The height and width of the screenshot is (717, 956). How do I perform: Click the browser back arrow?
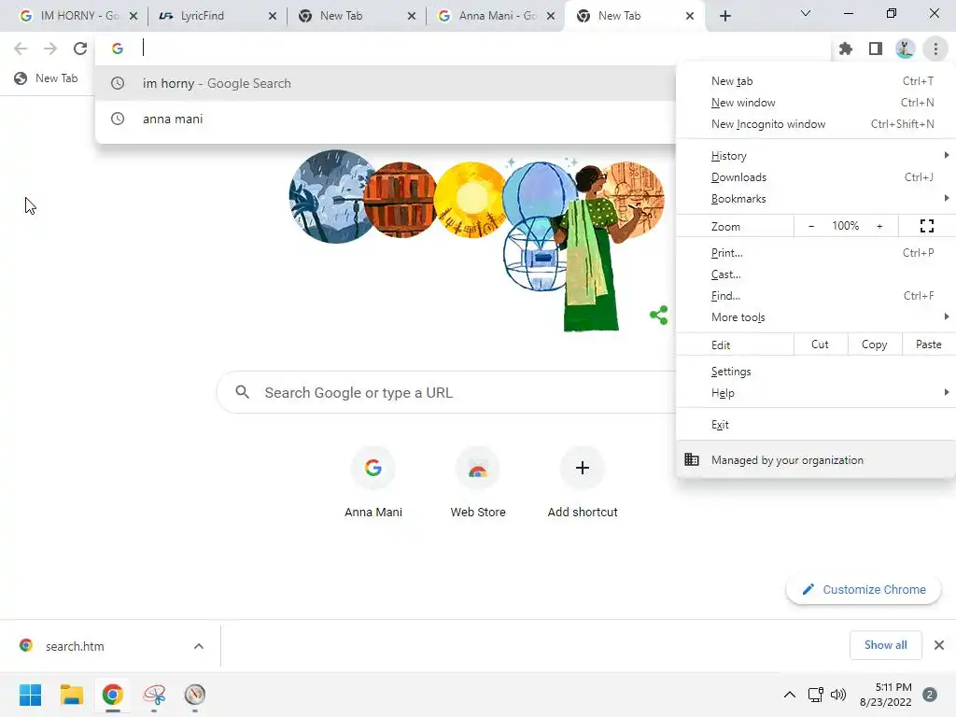21,49
